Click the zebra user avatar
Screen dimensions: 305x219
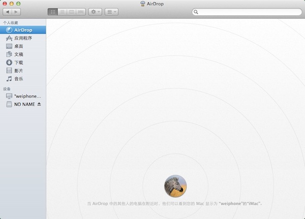[x=175, y=186]
